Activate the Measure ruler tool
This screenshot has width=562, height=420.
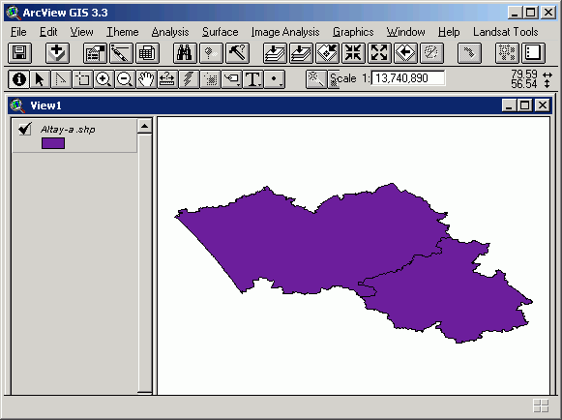[167, 79]
